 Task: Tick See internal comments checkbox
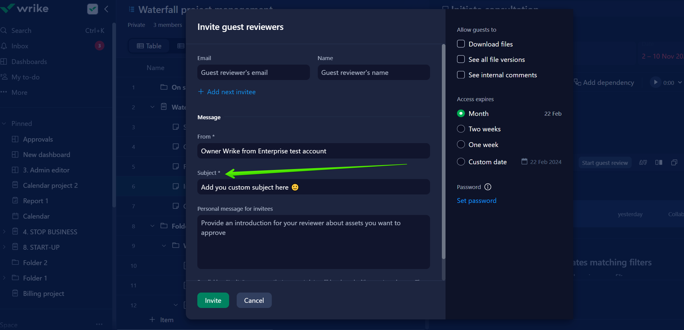461,75
